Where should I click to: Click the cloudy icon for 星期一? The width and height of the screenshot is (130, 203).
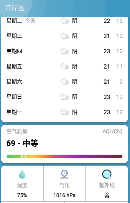65,112
